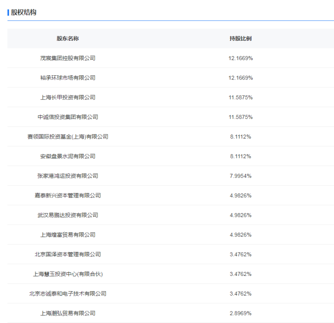
Task: Click shareholder 安徽盘景水泥有限公司
Action: 68,156
